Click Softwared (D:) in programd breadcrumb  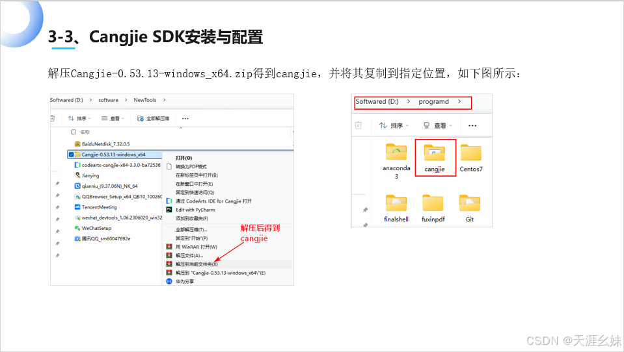pyautogui.click(x=377, y=102)
